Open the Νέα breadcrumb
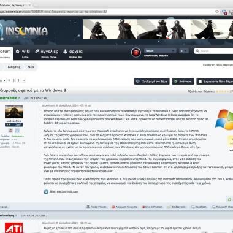The height and width of the screenshot is (233, 233). (31, 67)
